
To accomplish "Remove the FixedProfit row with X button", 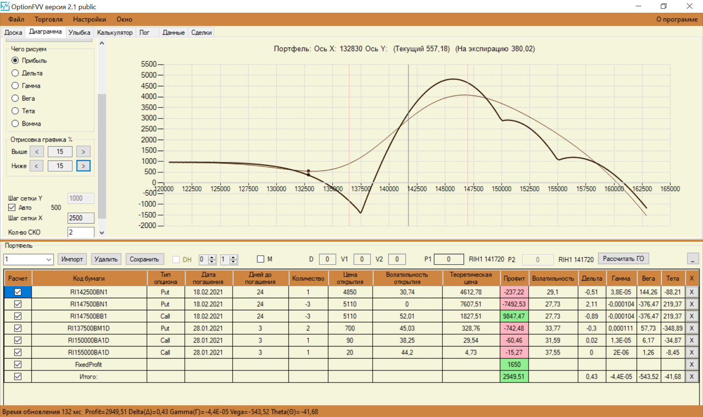I will (691, 364).
